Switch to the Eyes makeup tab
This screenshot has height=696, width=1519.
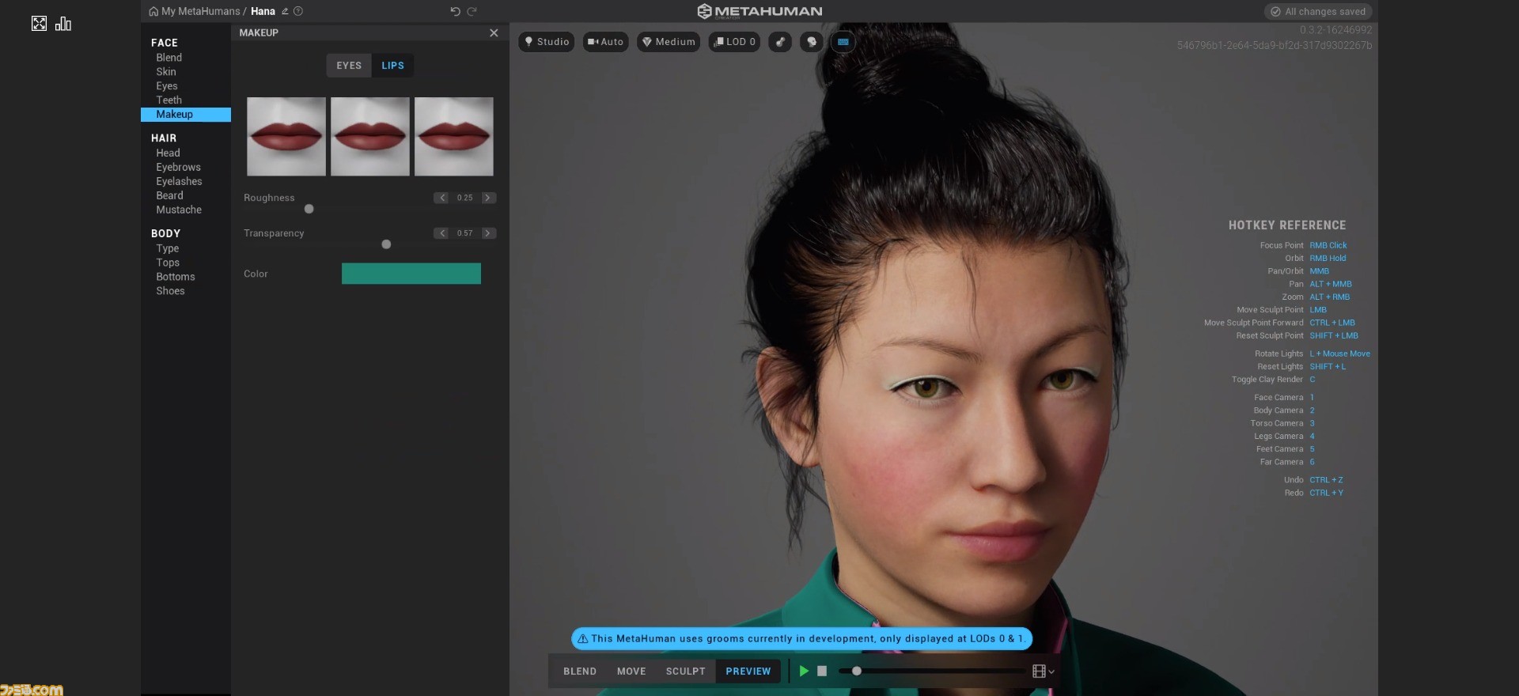pyautogui.click(x=349, y=66)
